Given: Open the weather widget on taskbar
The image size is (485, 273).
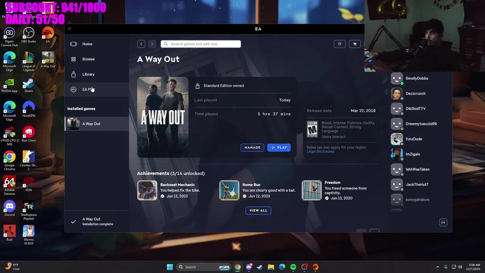Looking at the screenshot, I should 13,267.
